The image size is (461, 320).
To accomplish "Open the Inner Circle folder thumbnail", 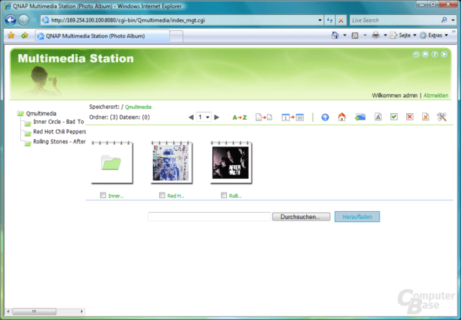I will pyautogui.click(x=112, y=163).
